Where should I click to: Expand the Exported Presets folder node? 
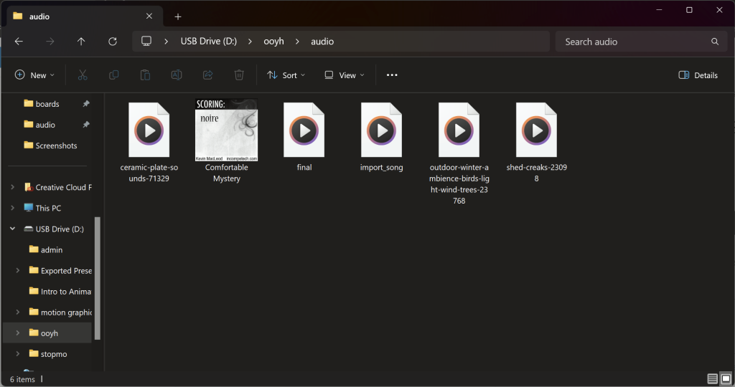tap(18, 270)
